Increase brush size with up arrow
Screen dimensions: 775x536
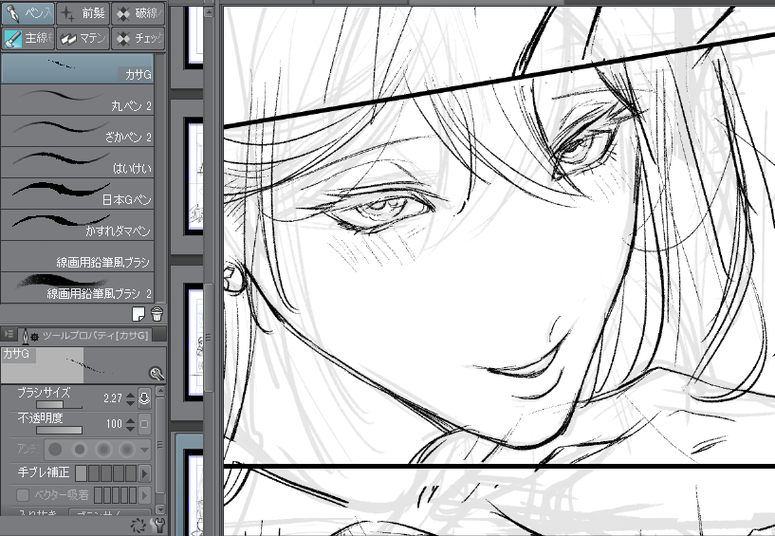[x=131, y=395]
